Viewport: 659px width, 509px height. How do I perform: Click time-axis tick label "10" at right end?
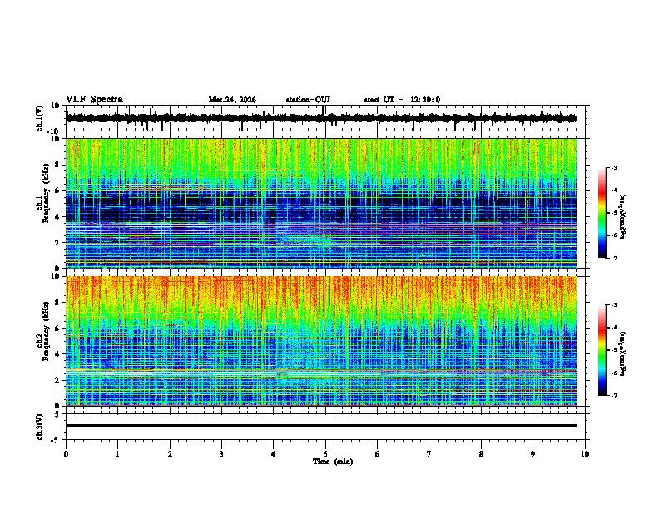585,454
